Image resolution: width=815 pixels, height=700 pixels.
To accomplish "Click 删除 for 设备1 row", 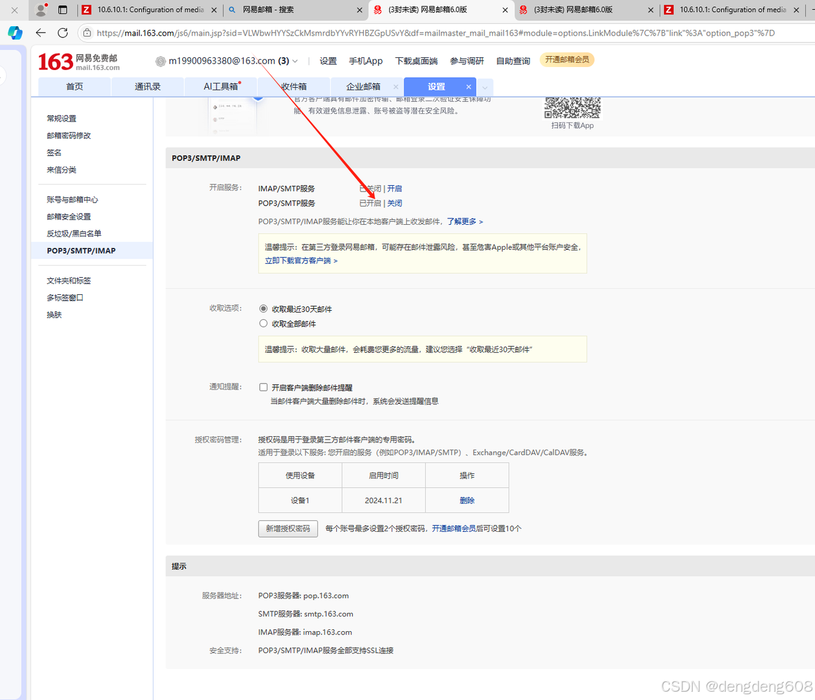I will point(467,501).
